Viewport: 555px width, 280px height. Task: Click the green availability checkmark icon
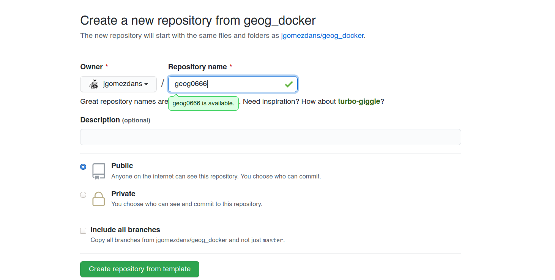(289, 84)
